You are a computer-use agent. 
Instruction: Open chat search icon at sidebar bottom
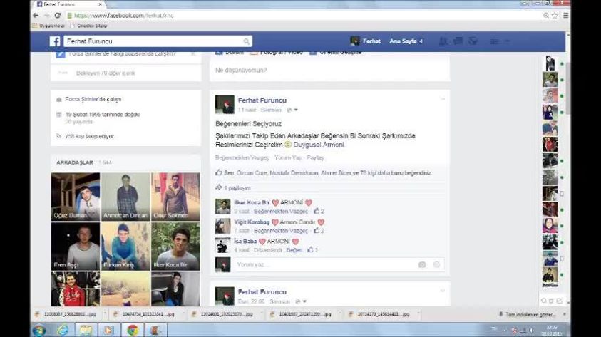pos(543,301)
